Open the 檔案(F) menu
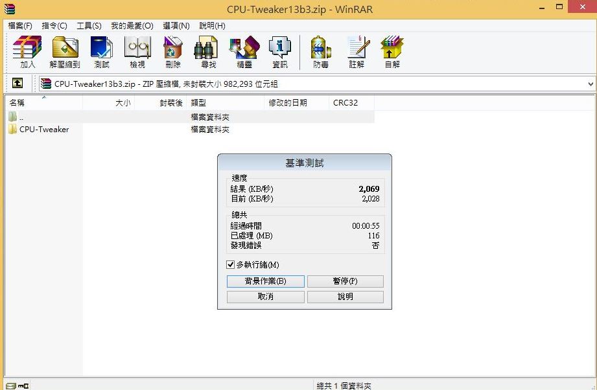Screen dimensions: 597x390 pyautogui.click(x=20, y=25)
